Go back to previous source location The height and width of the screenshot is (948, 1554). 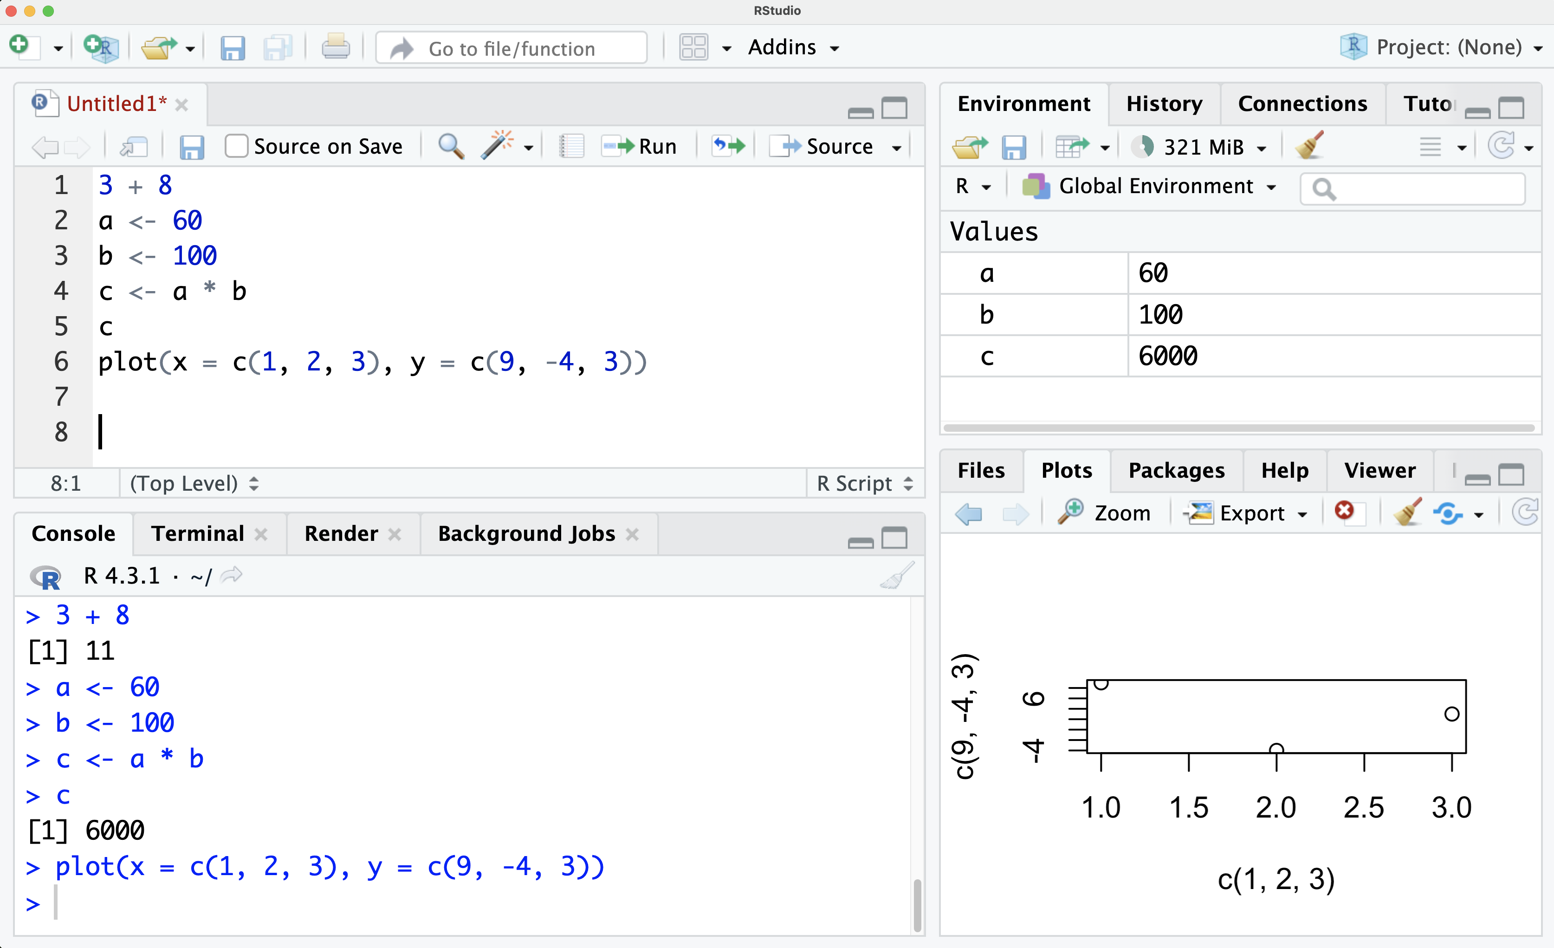click(x=44, y=147)
